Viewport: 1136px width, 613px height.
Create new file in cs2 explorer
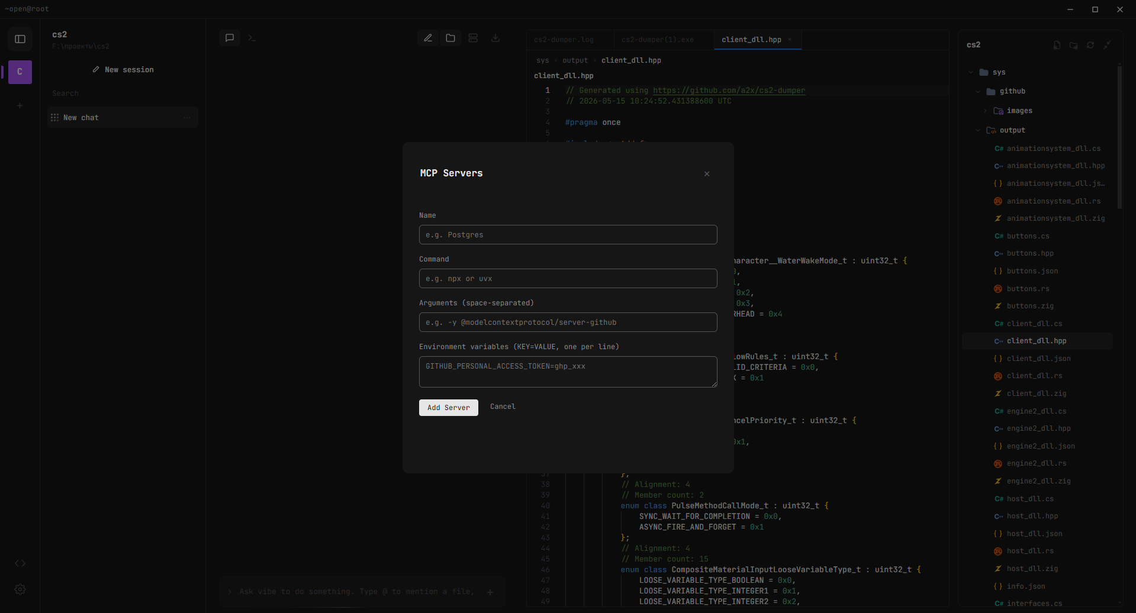(x=1057, y=45)
